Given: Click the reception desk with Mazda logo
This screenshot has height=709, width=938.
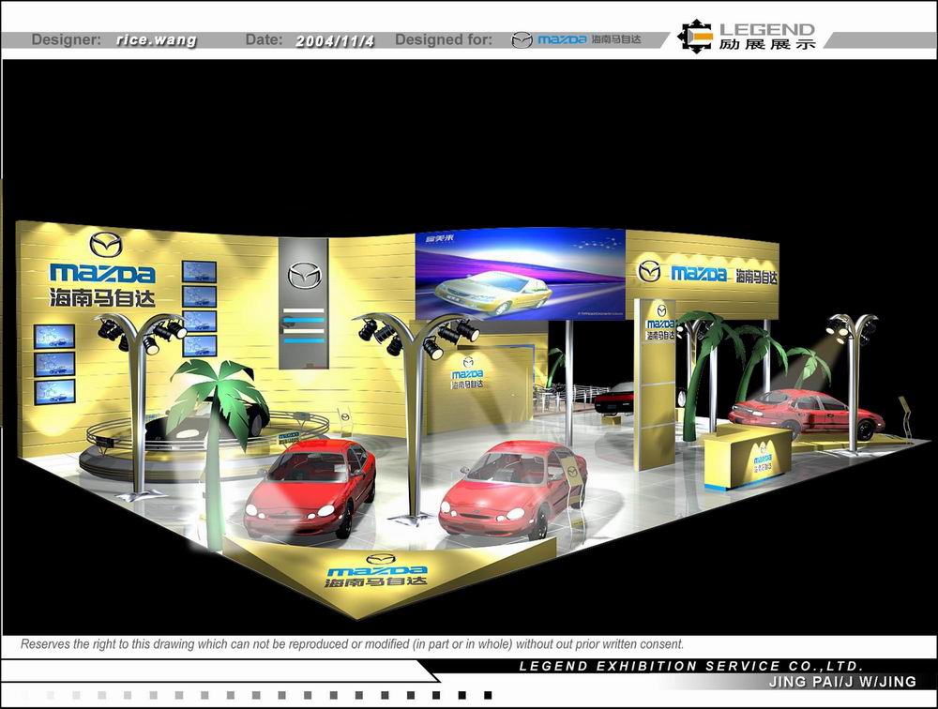Looking at the screenshot, I should click(x=747, y=457).
